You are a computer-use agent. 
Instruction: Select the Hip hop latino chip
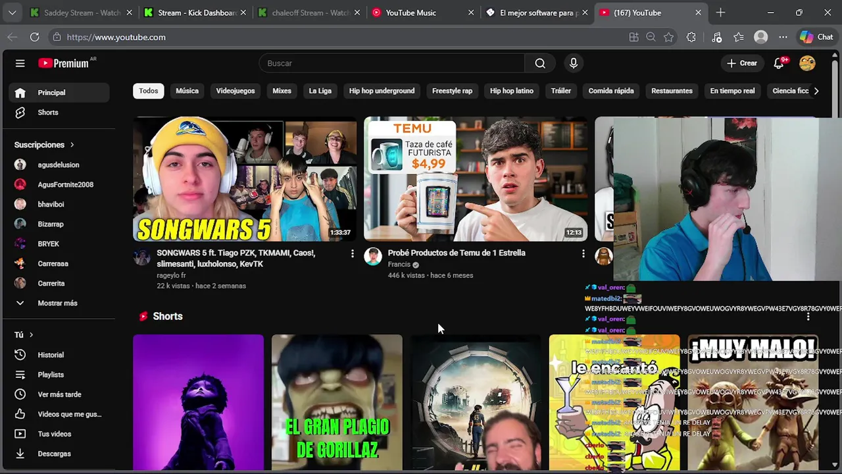pyautogui.click(x=512, y=91)
